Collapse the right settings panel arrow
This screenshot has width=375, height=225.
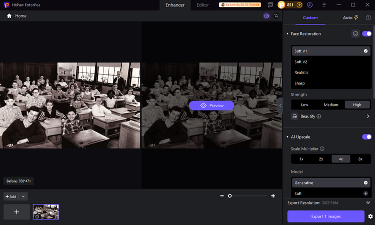pos(280,105)
